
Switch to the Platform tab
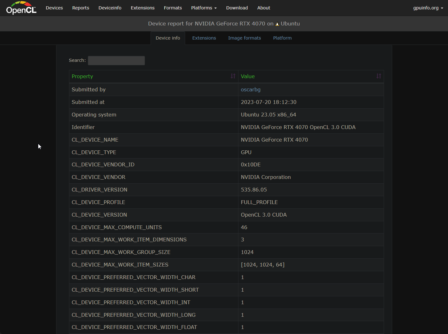[282, 38]
